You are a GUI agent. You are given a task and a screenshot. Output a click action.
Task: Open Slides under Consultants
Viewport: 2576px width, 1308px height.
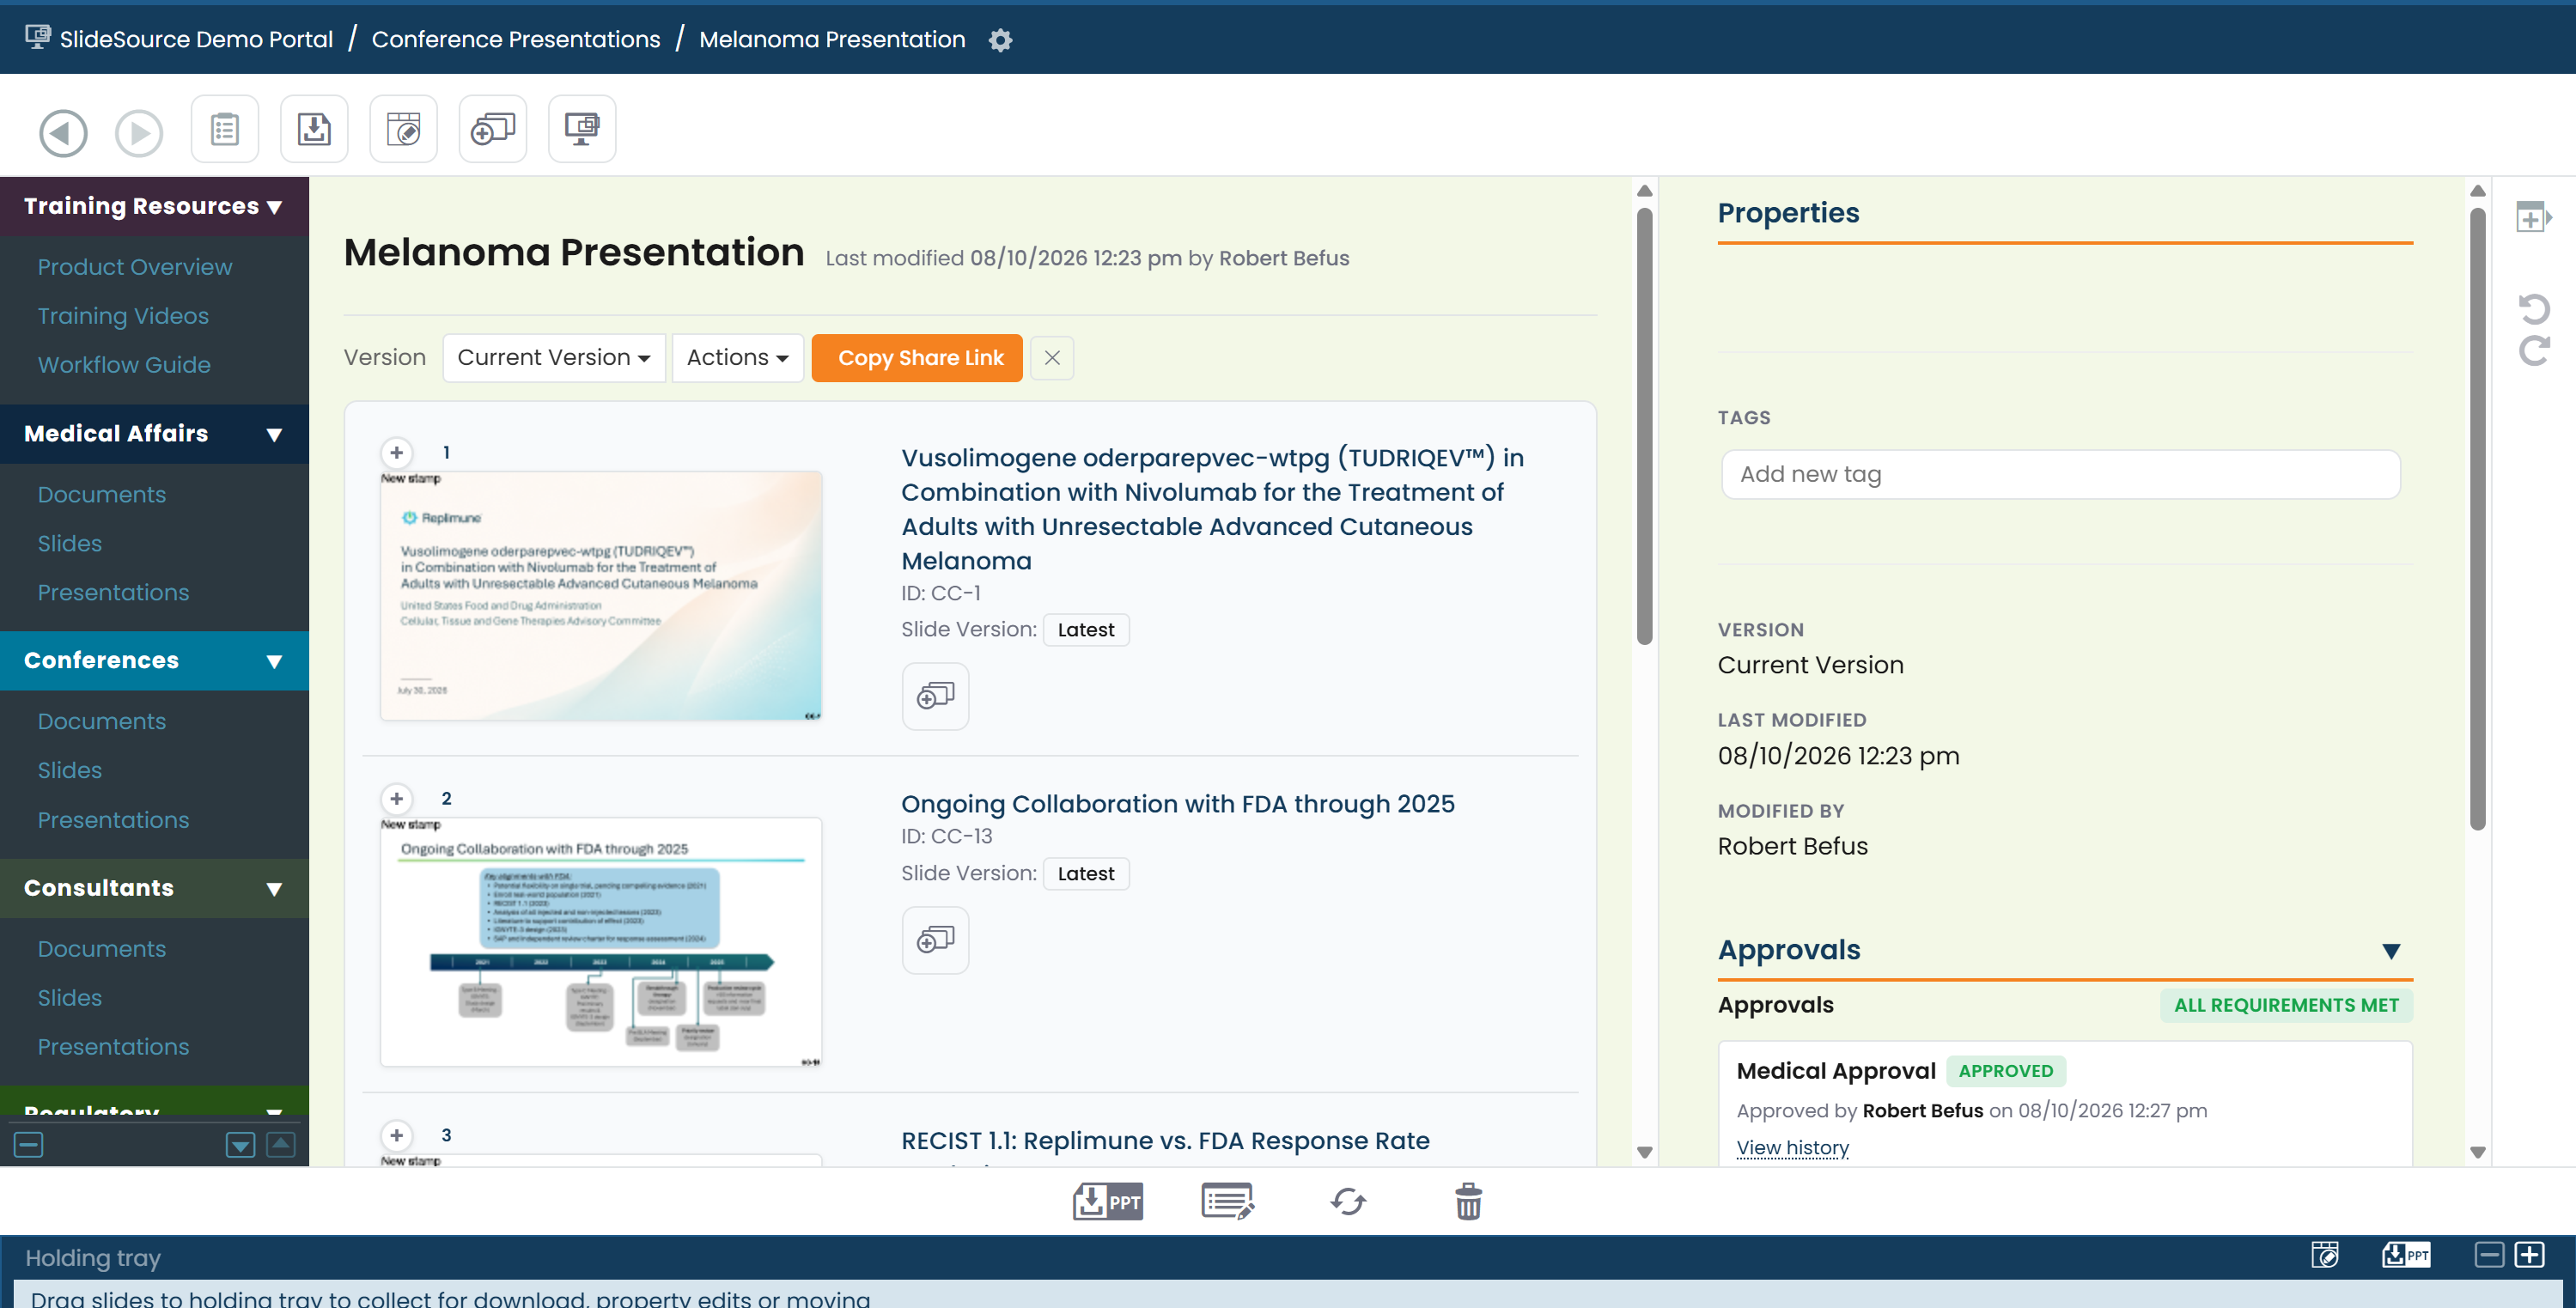click(70, 998)
